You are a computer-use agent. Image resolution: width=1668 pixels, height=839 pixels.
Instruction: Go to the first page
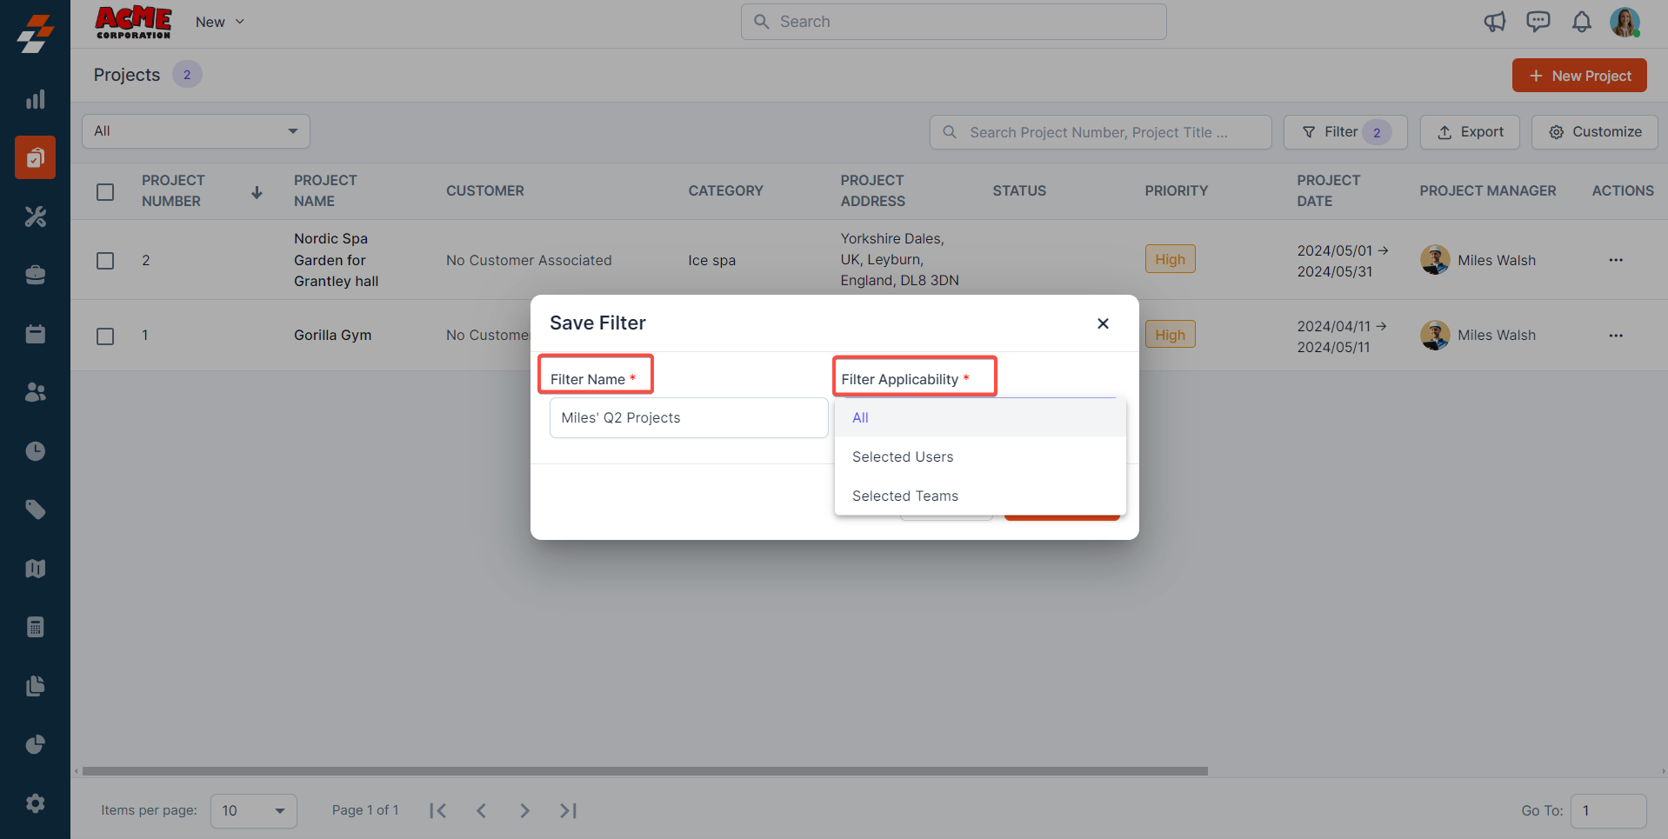tap(437, 810)
